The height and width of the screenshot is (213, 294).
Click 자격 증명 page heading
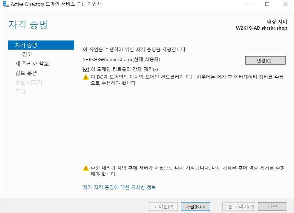pyautogui.click(x=28, y=24)
